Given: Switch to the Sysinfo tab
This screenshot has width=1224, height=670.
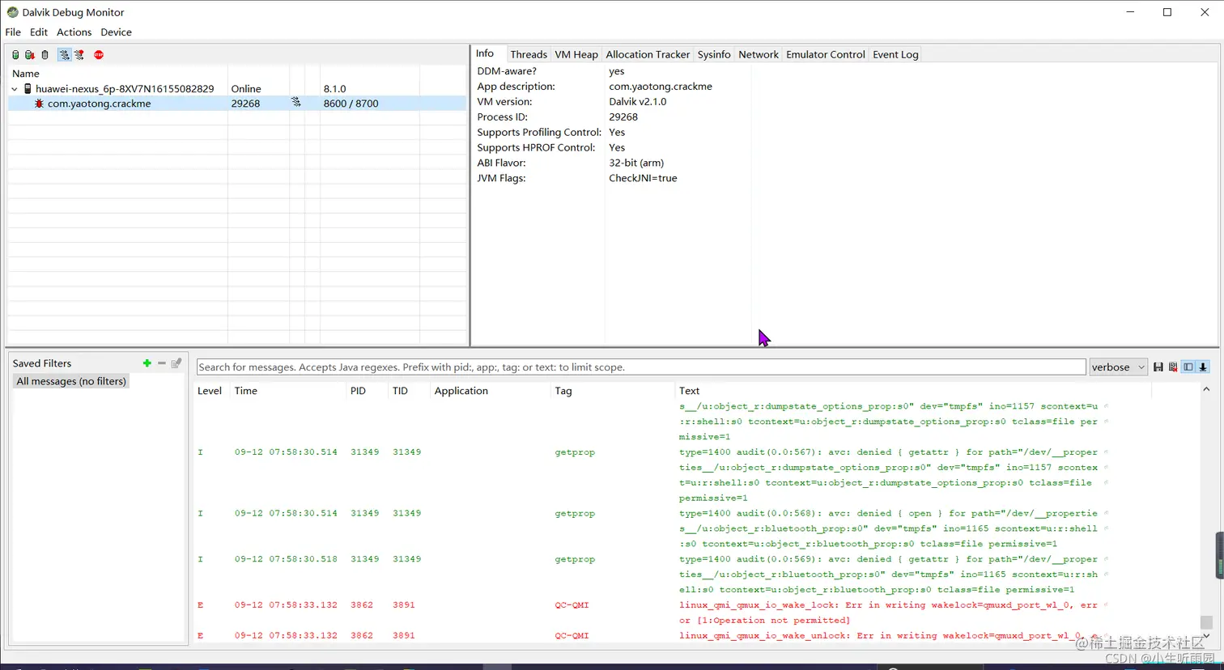Looking at the screenshot, I should pos(714,54).
